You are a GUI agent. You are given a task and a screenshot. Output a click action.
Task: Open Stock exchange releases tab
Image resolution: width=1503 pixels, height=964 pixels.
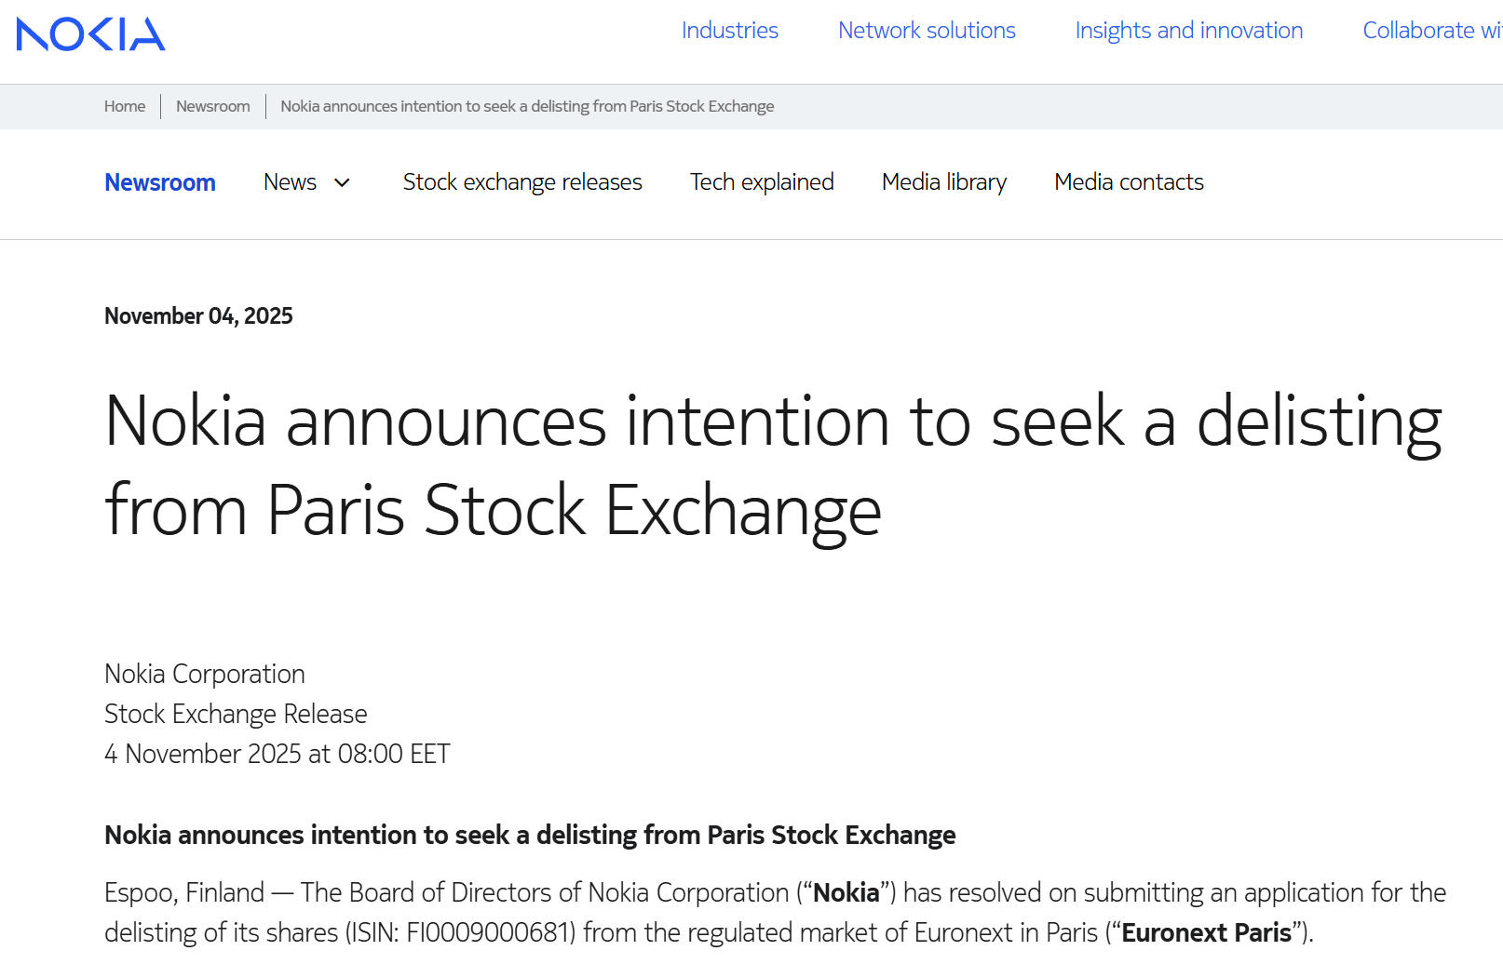tap(522, 182)
